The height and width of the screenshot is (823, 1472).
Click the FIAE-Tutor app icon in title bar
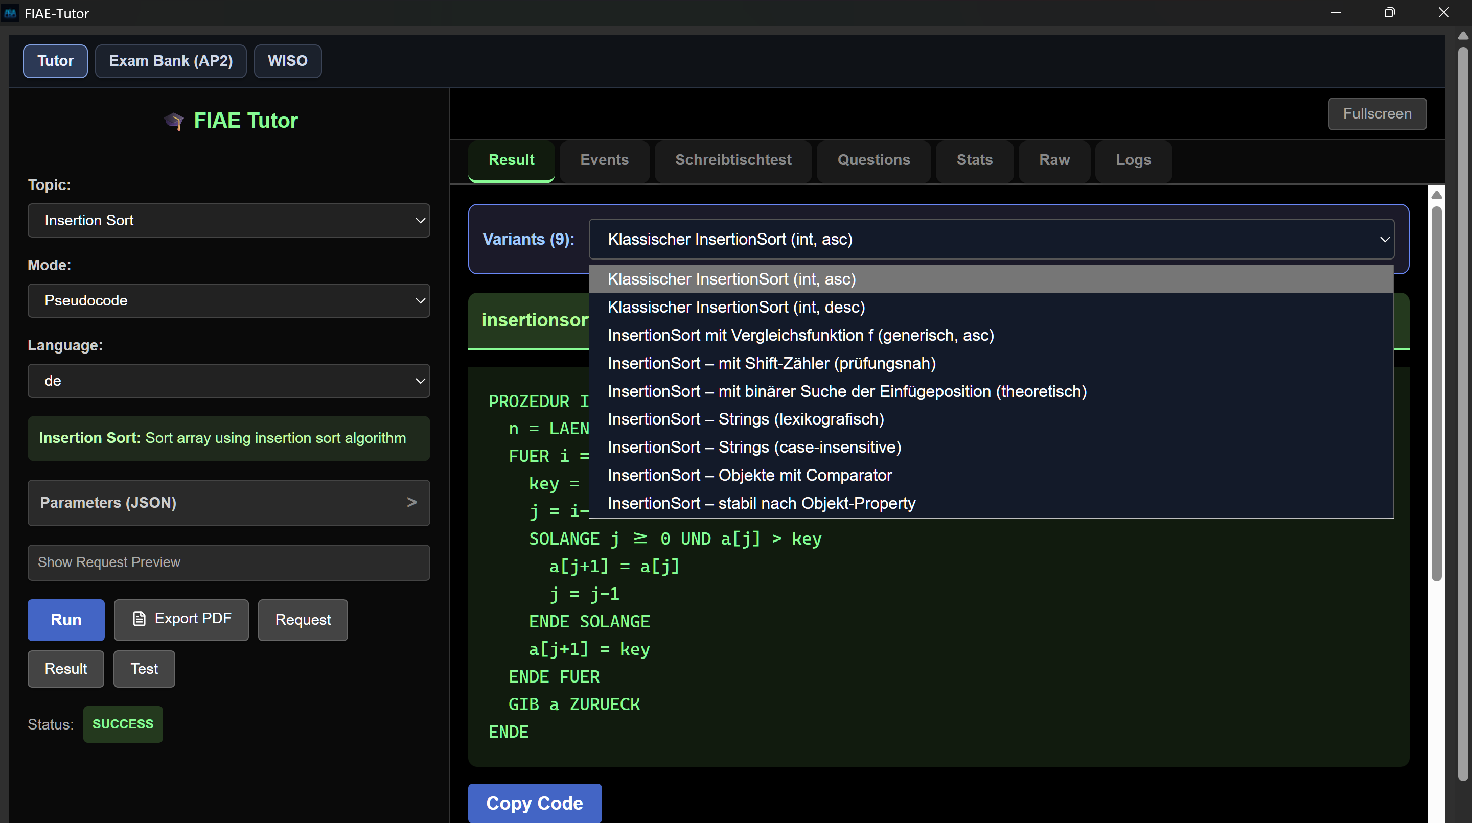click(10, 13)
